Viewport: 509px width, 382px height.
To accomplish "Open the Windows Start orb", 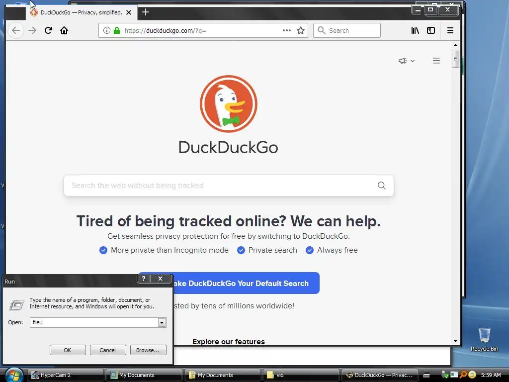I will point(13,375).
